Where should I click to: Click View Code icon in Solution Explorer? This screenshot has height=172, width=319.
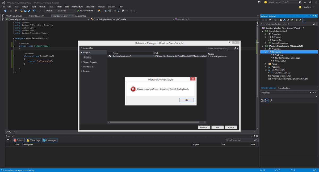tap(297, 20)
